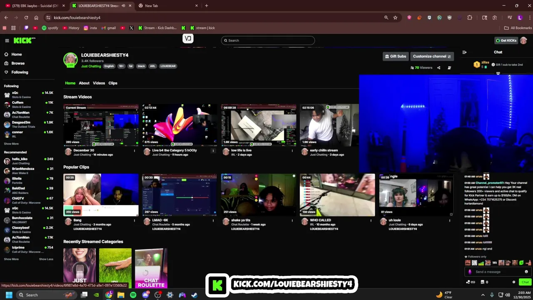Click the follow user icon beside share
Screen dimensions: 533x300
pyautogui.click(x=449, y=67)
